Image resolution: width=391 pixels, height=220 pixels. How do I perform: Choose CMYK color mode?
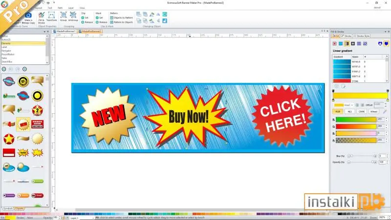pos(362,112)
